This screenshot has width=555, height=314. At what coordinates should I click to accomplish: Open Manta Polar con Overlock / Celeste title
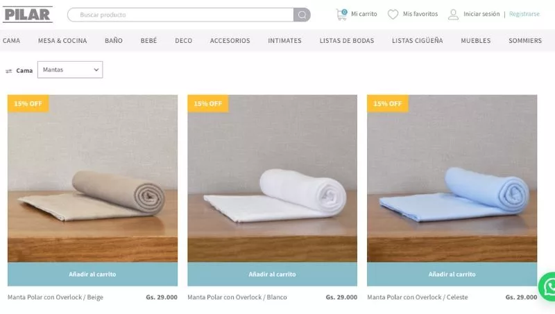pos(418,297)
